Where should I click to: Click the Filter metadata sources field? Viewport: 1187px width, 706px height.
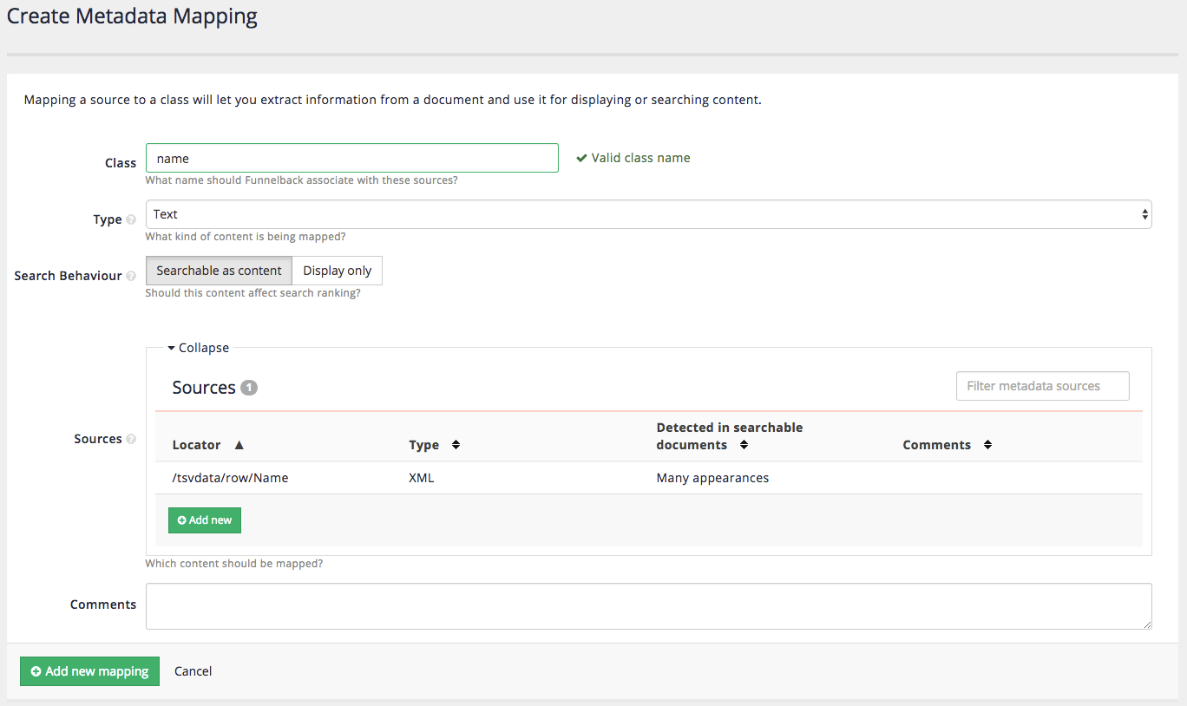[x=1041, y=385]
